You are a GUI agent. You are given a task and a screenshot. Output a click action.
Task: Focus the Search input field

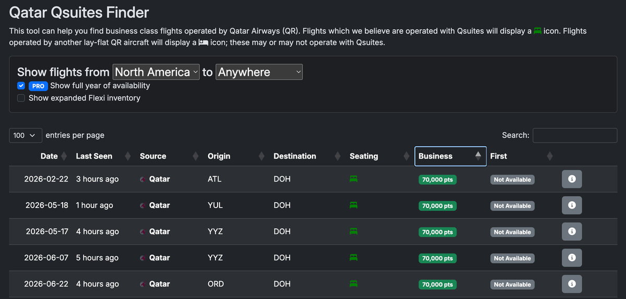(x=575, y=135)
